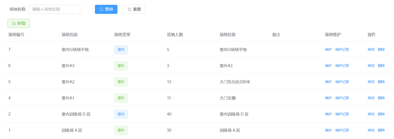Delete the 训练场 A 区 row
This screenshot has width=394, height=139.
(381, 130)
